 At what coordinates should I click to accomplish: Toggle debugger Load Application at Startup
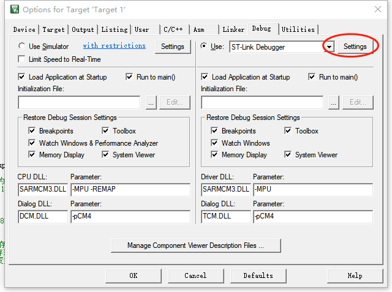205,77
